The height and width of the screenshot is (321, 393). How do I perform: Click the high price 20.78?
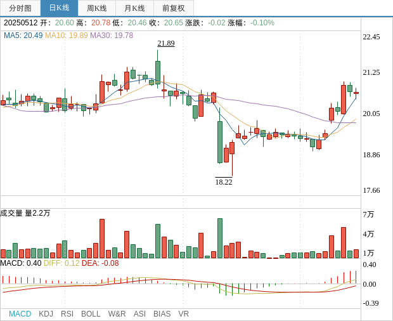coord(101,23)
